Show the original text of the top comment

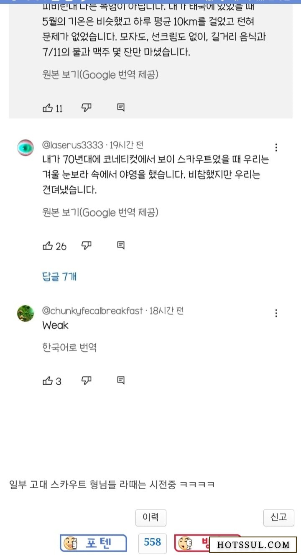(x=100, y=75)
